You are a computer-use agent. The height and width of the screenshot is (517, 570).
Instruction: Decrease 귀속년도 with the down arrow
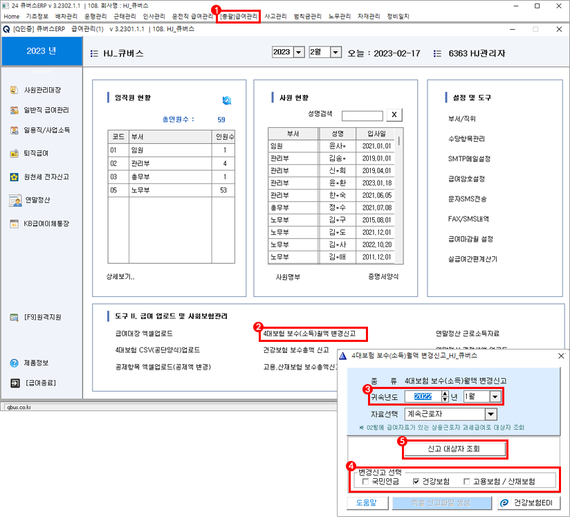[x=445, y=399]
